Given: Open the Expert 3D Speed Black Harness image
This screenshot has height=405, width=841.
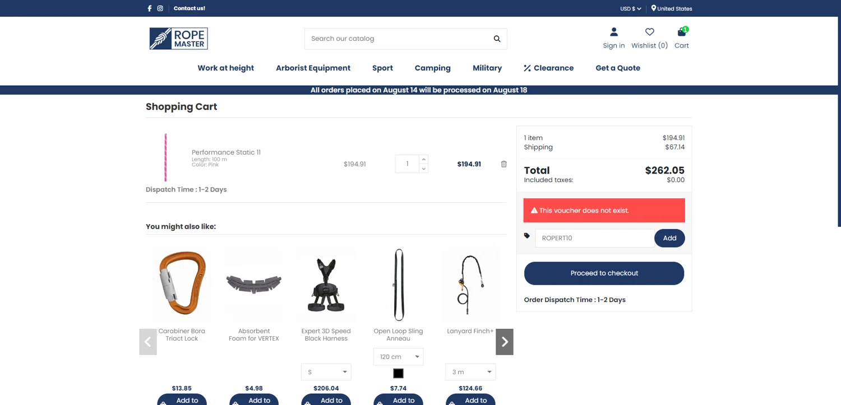Looking at the screenshot, I should coord(326,284).
